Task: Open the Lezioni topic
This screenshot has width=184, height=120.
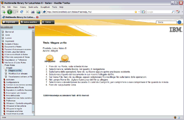Action: [x=8, y=38]
